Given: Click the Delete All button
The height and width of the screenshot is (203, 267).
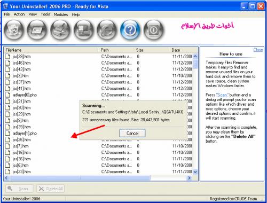Looking at the screenshot, I should click(51, 189).
